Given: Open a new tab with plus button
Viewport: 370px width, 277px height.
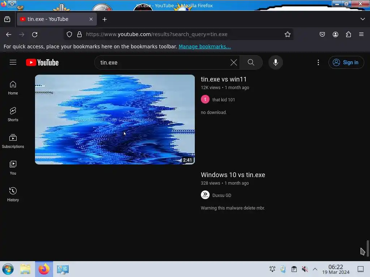Looking at the screenshot, I should 104,19.
